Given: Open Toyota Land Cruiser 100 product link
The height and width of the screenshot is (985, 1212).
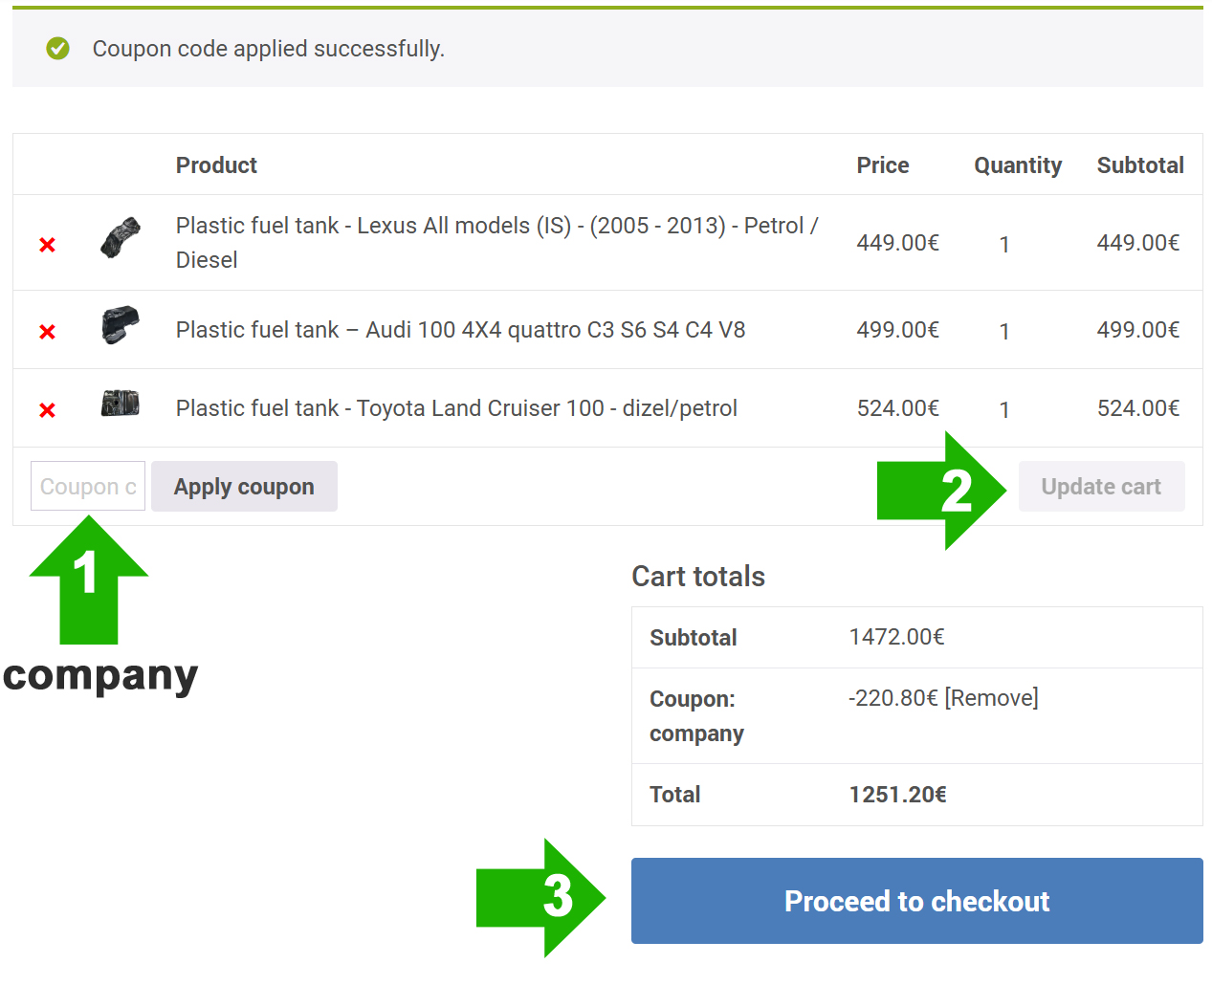Looking at the screenshot, I should [x=456, y=408].
